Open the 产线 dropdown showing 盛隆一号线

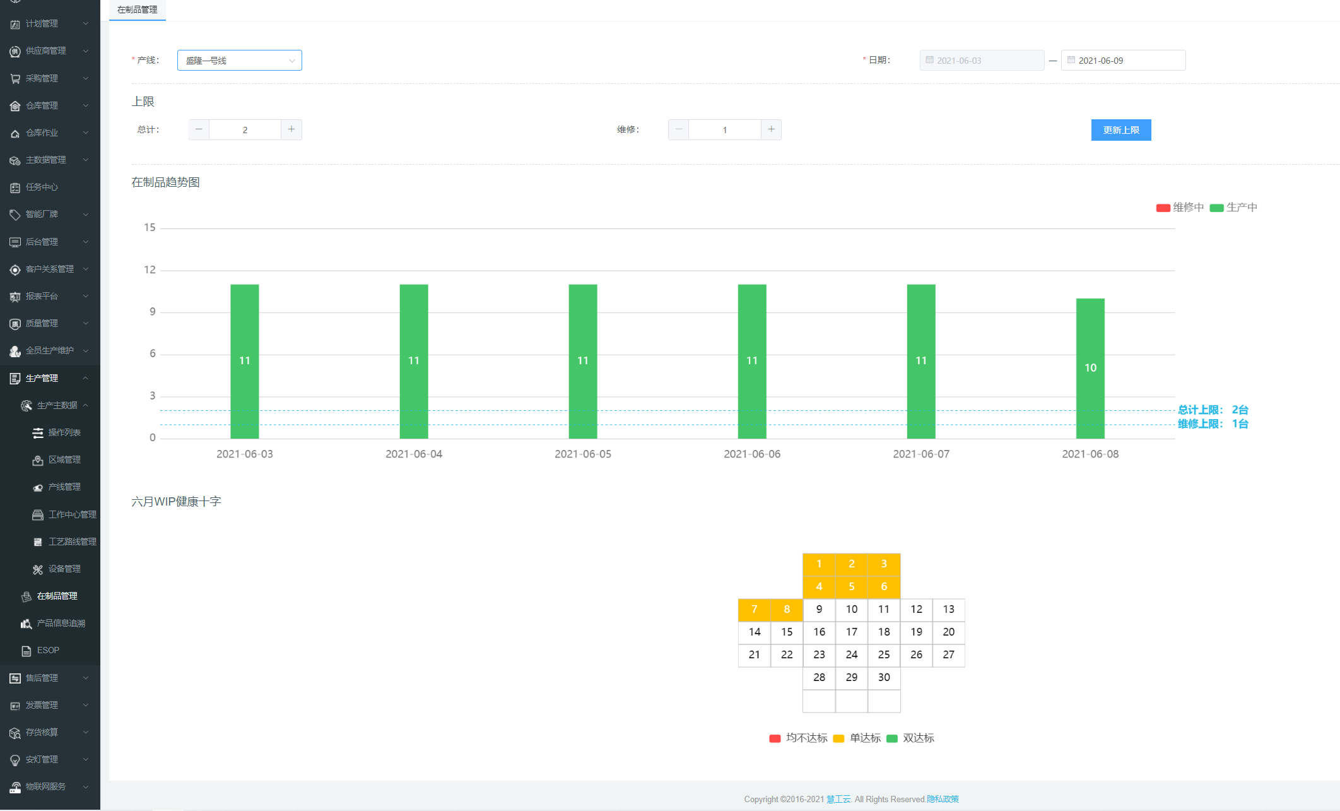(239, 61)
